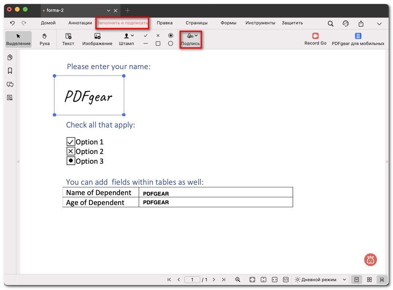Select the checkmark fill symbol
This screenshot has height=290, width=393.
pos(145,35)
